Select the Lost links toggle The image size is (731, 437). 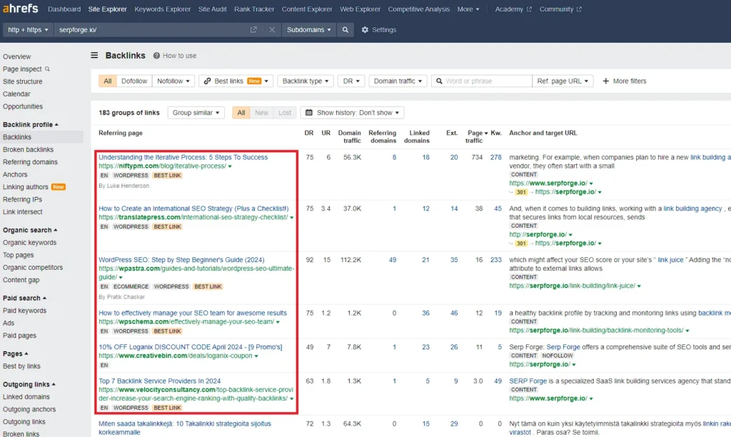tap(285, 112)
